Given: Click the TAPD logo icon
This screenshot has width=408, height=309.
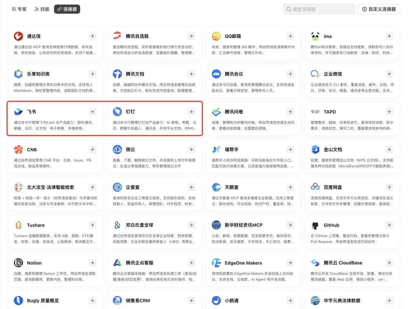Looking at the screenshot, I should (315, 112).
